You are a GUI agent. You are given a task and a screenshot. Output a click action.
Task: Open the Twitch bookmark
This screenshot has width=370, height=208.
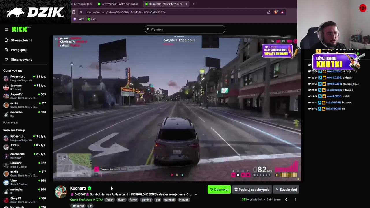coord(79,19)
